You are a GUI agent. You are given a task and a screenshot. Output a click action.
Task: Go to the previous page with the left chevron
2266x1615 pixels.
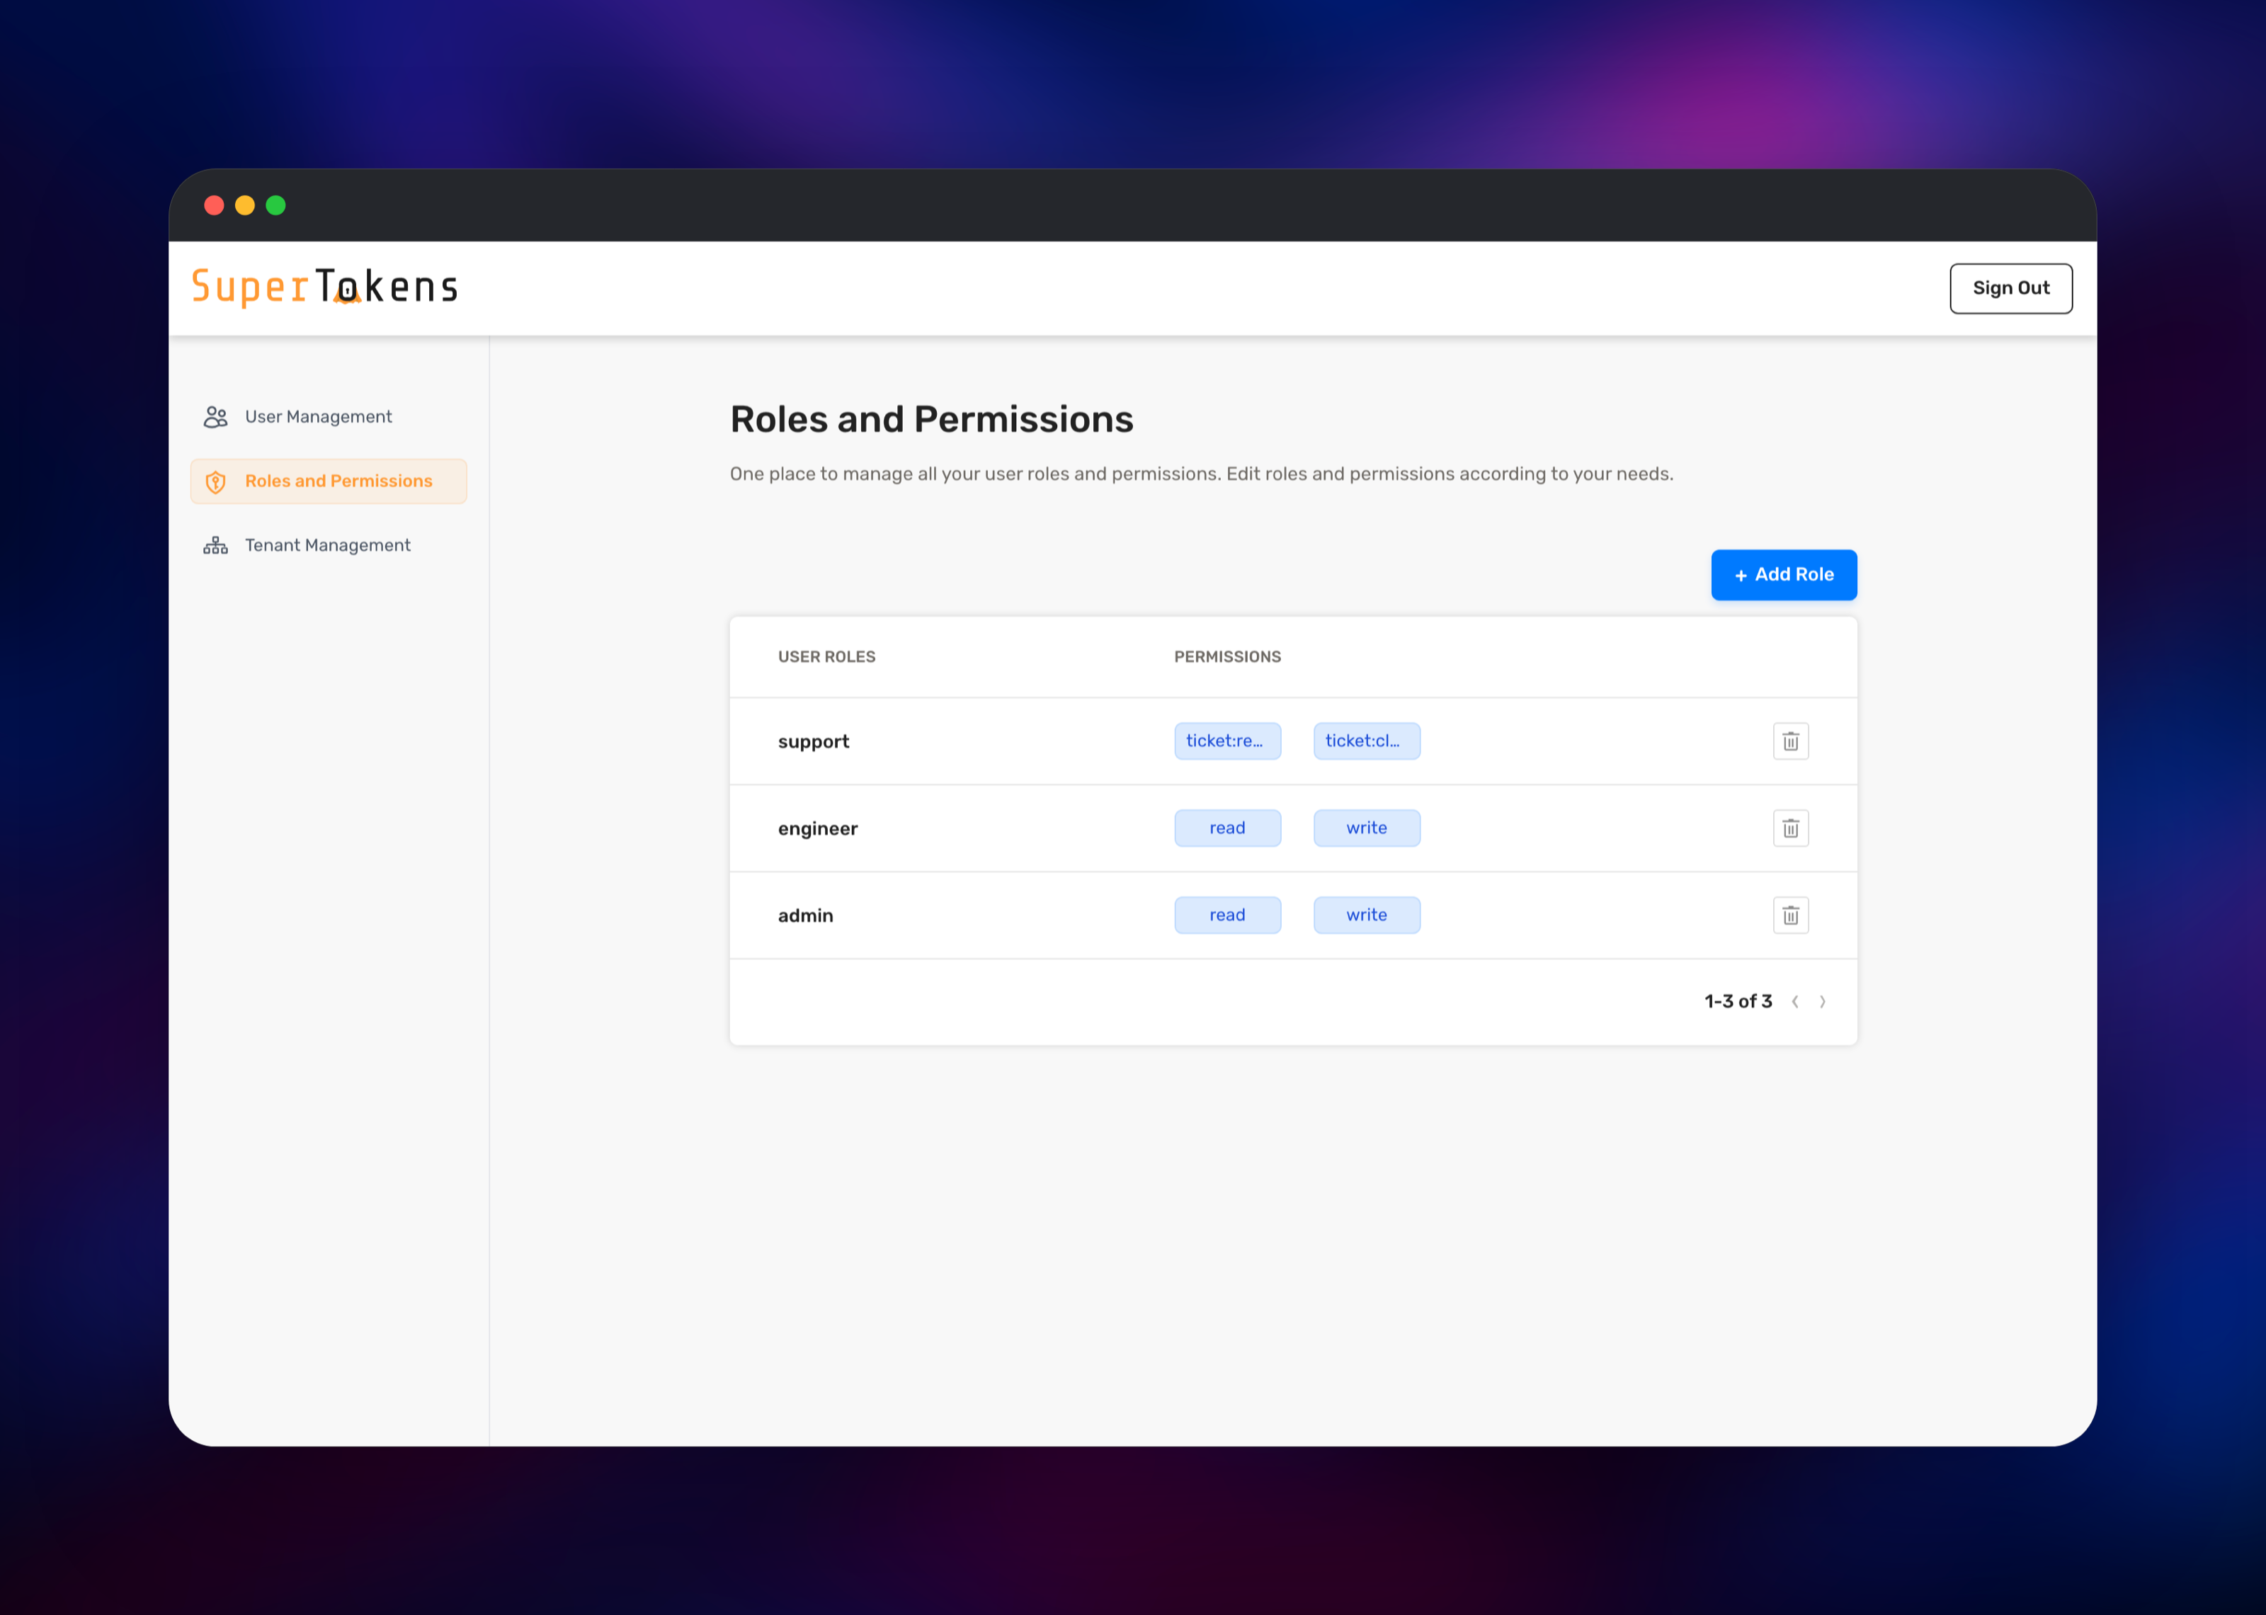coord(1794,1001)
